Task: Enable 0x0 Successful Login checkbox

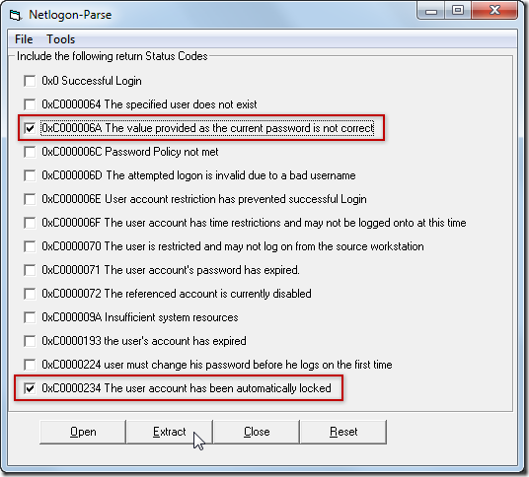Action: pyautogui.click(x=30, y=81)
